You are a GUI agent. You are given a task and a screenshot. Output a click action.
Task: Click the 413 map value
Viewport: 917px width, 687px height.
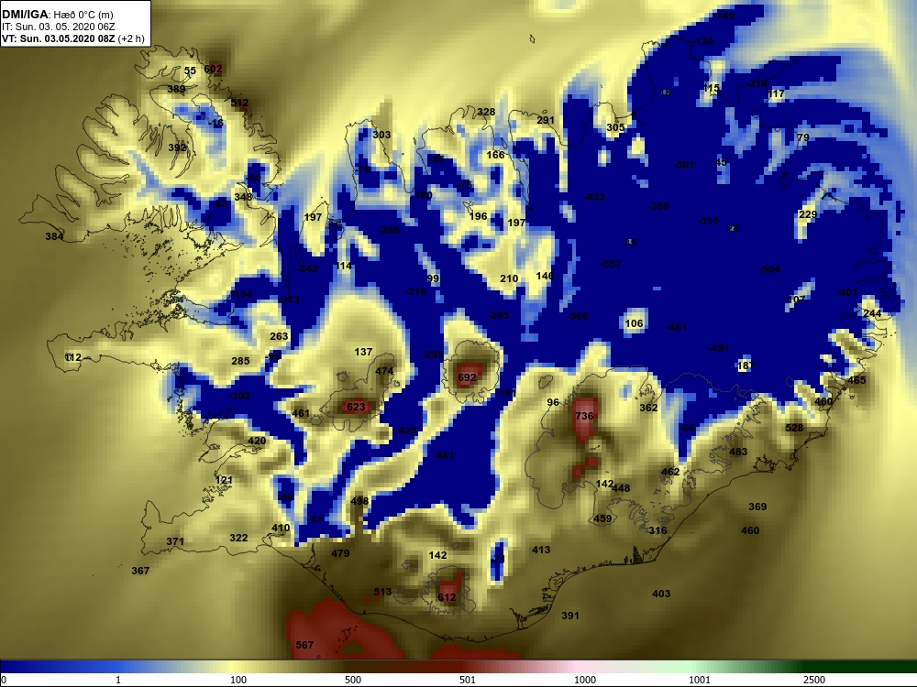[541, 549]
